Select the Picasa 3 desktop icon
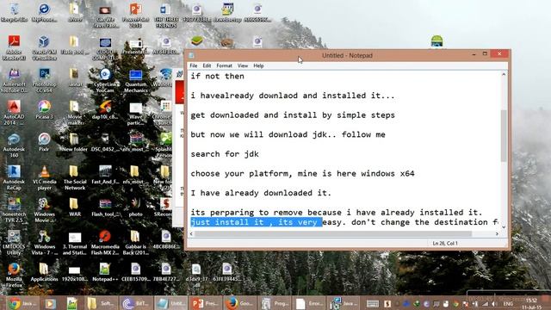551x310 pixels. (44, 110)
